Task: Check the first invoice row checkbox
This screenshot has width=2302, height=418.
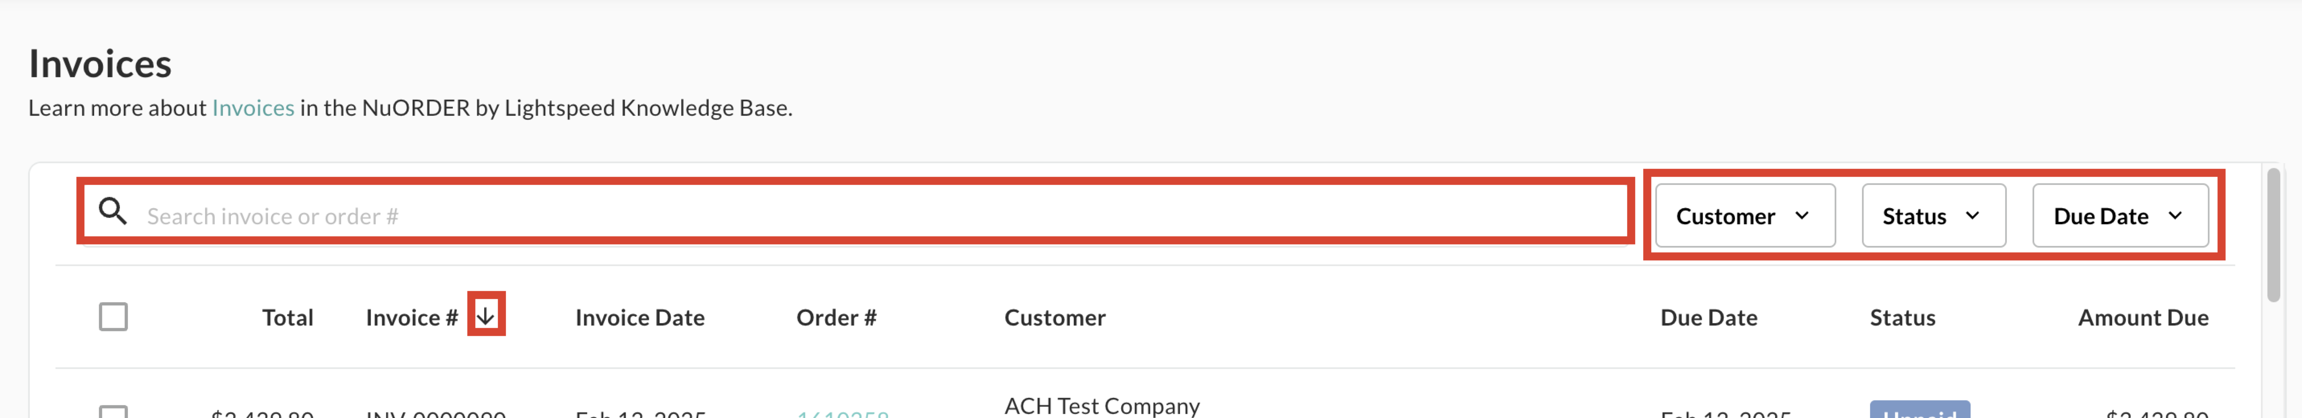Action: coord(113,412)
